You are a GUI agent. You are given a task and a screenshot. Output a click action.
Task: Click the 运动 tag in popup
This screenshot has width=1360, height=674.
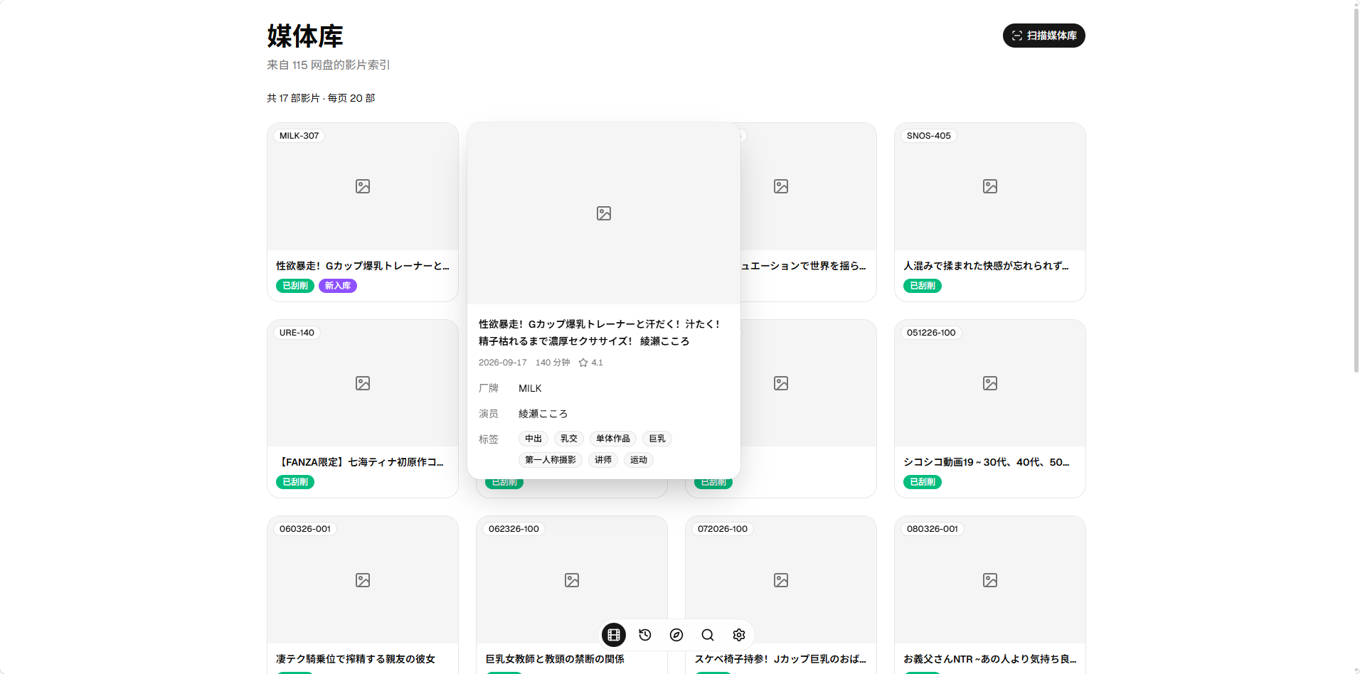coord(639,460)
